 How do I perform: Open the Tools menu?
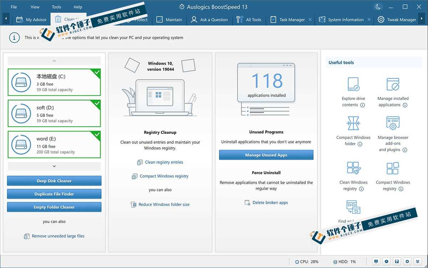click(56, 7)
